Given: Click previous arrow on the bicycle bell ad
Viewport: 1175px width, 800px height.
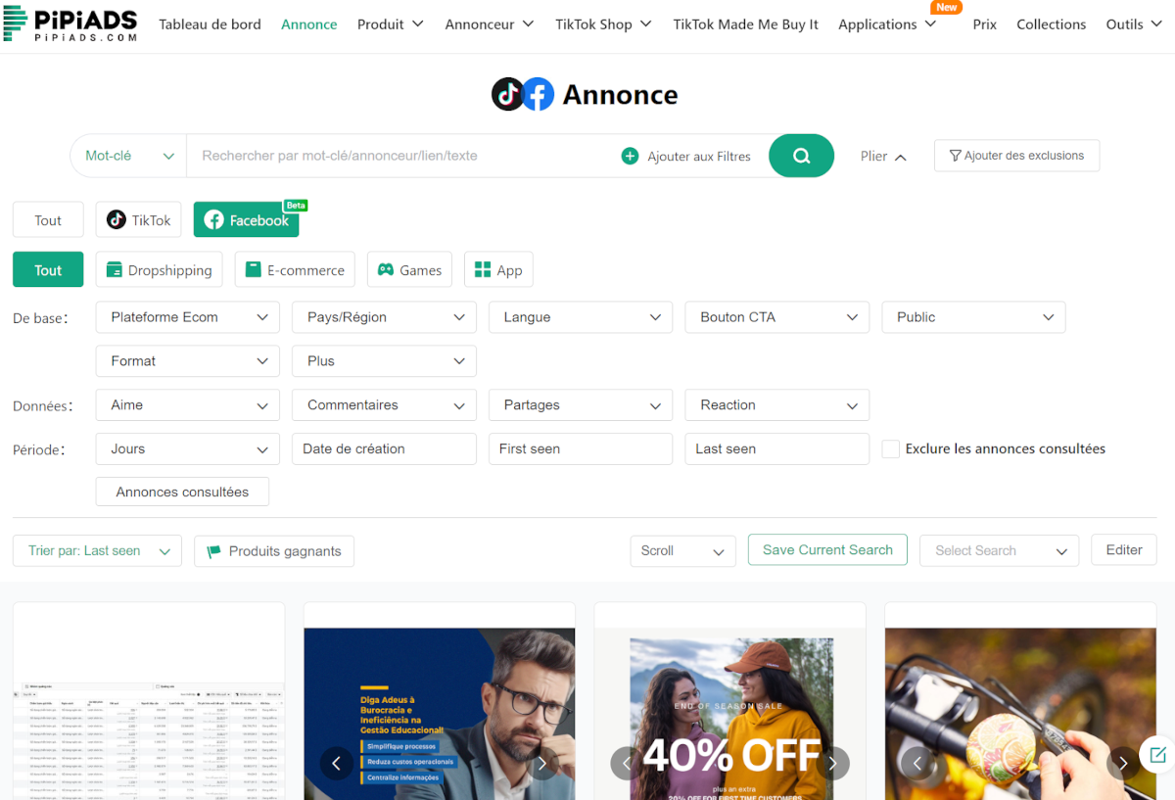Looking at the screenshot, I should 917,763.
